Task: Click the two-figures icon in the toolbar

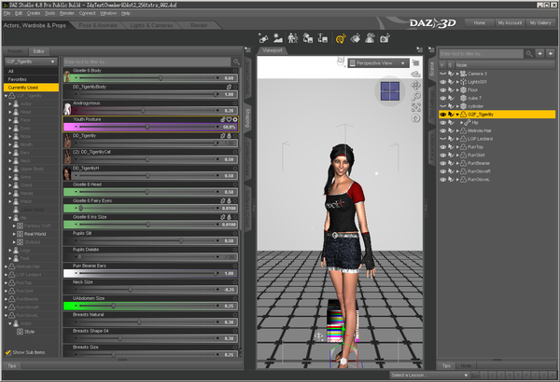Action: coord(293,38)
